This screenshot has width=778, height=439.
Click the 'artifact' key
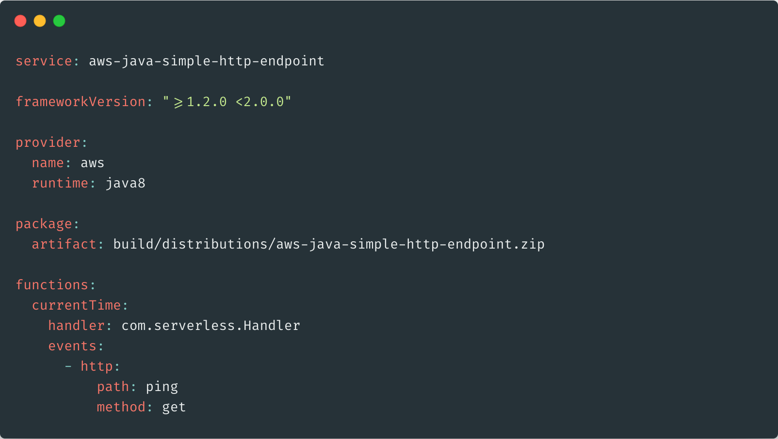pyautogui.click(x=64, y=244)
